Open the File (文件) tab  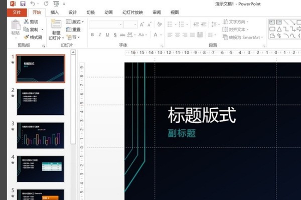coord(17,12)
